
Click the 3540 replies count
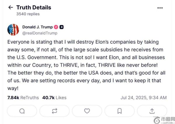28,14
